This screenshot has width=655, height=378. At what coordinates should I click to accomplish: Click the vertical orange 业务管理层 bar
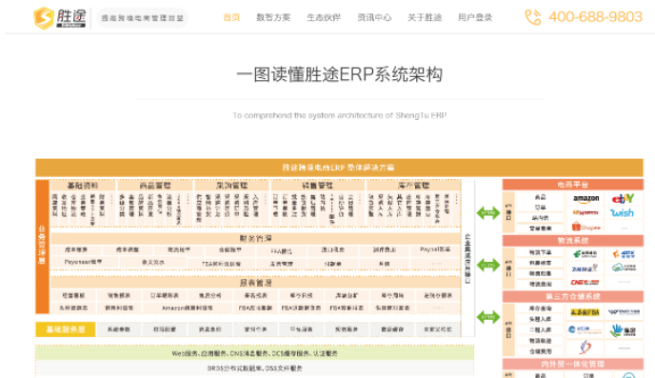pyautogui.click(x=42, y=247)
